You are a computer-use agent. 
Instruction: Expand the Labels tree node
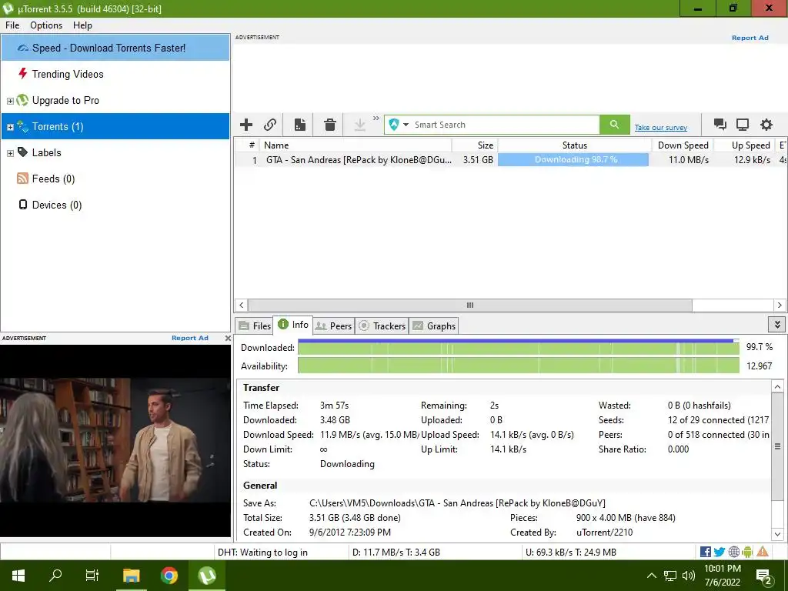click(x=10, y=153)
